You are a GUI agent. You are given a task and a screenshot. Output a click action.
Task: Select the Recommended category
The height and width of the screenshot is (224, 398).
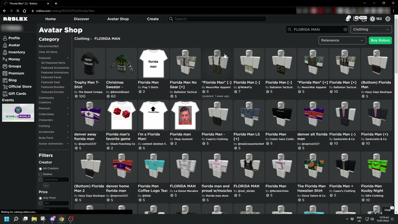(x=49, y=46)
